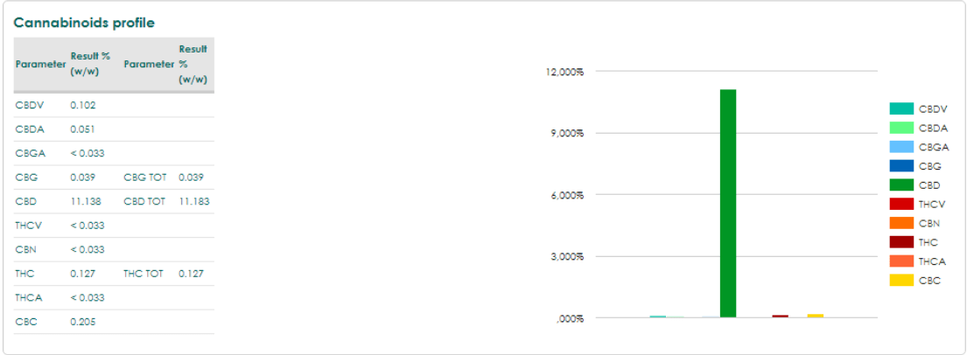
Task: Click the CBDA legend color swatch
Action: [x=901, y=129]
